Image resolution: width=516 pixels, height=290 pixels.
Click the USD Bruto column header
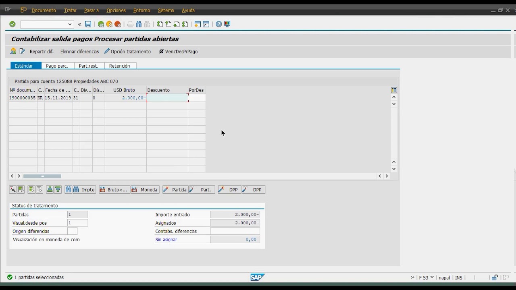pos(126,90)
